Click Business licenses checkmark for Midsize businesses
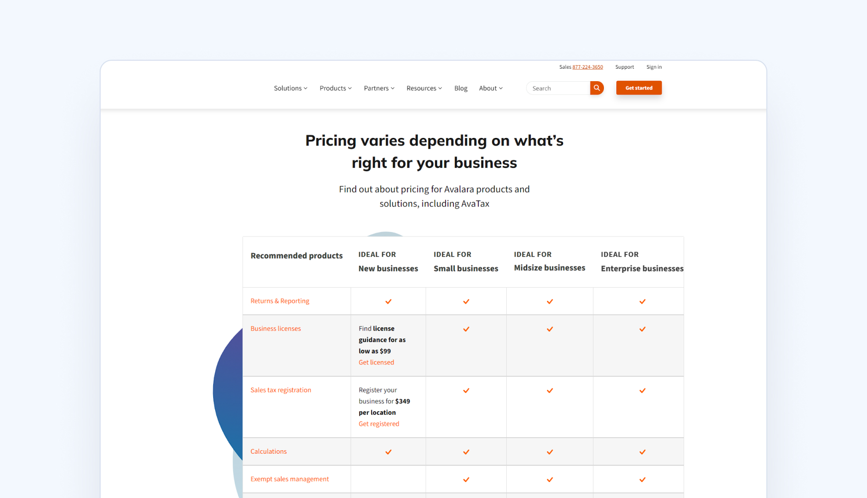The height and width of the screenshot is (498, 867). [550, 329]
